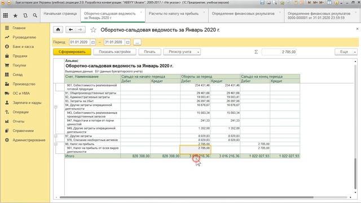Open calendar picker for start date 01.01.2020
The width and height of the screenshot is (361, 203).
(93, 42)
